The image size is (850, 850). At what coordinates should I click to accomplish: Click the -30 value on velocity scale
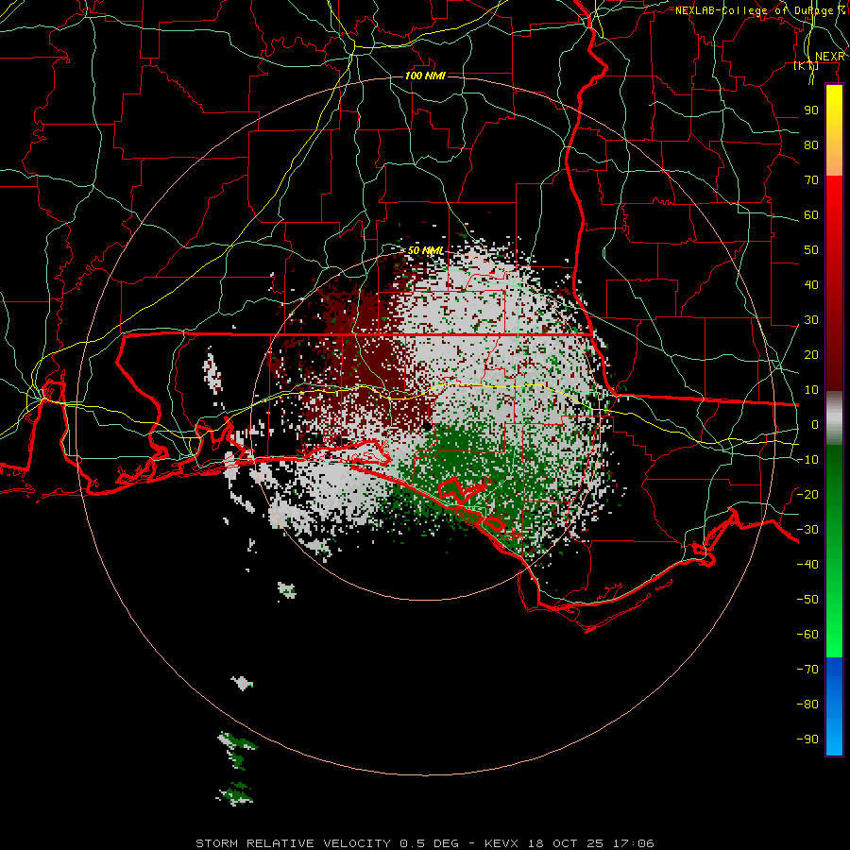coord(807,530)
